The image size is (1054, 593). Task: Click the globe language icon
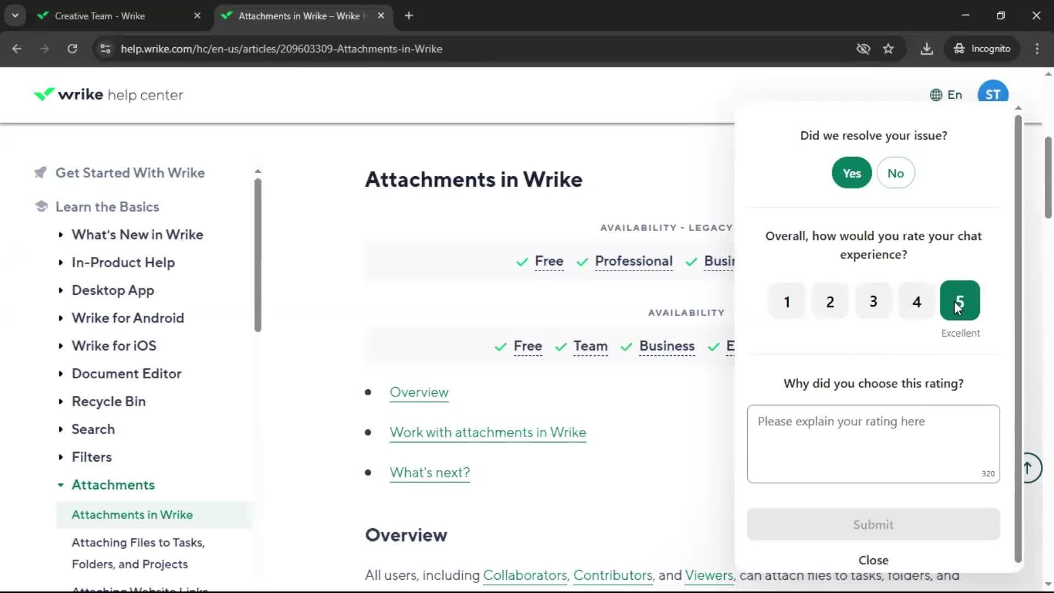(936, 95)
